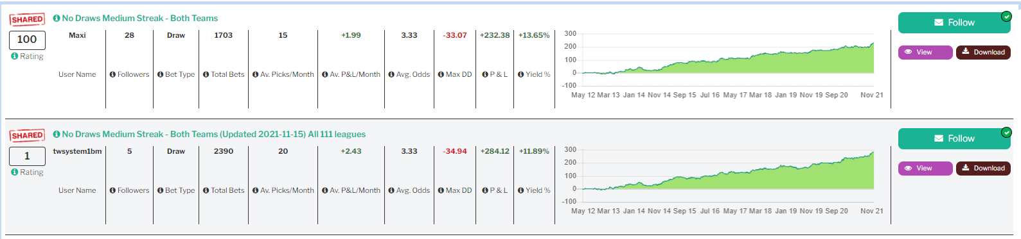View the first No Draws Medium Streak system
The height and width of the screenshot is (239, 1021).
pyautogui.click(x=925, y=52)
